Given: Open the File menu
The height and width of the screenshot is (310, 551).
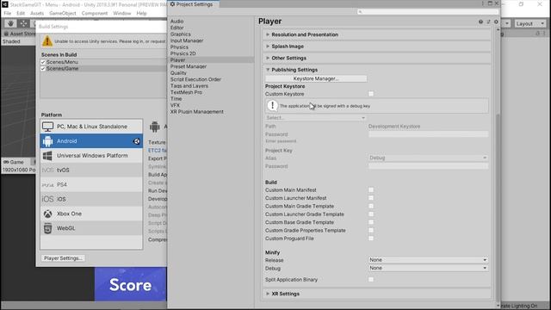Looking at the screenshot, I should pos(8,13).
